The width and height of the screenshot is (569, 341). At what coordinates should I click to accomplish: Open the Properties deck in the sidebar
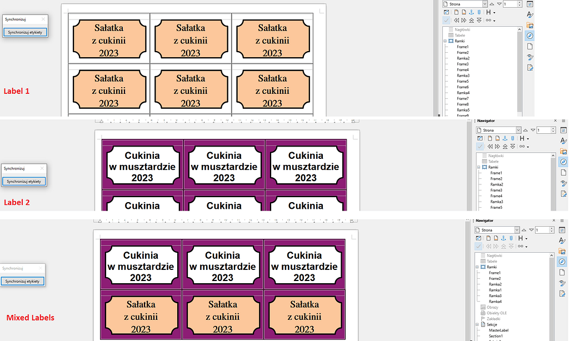[x=530, y=4]
